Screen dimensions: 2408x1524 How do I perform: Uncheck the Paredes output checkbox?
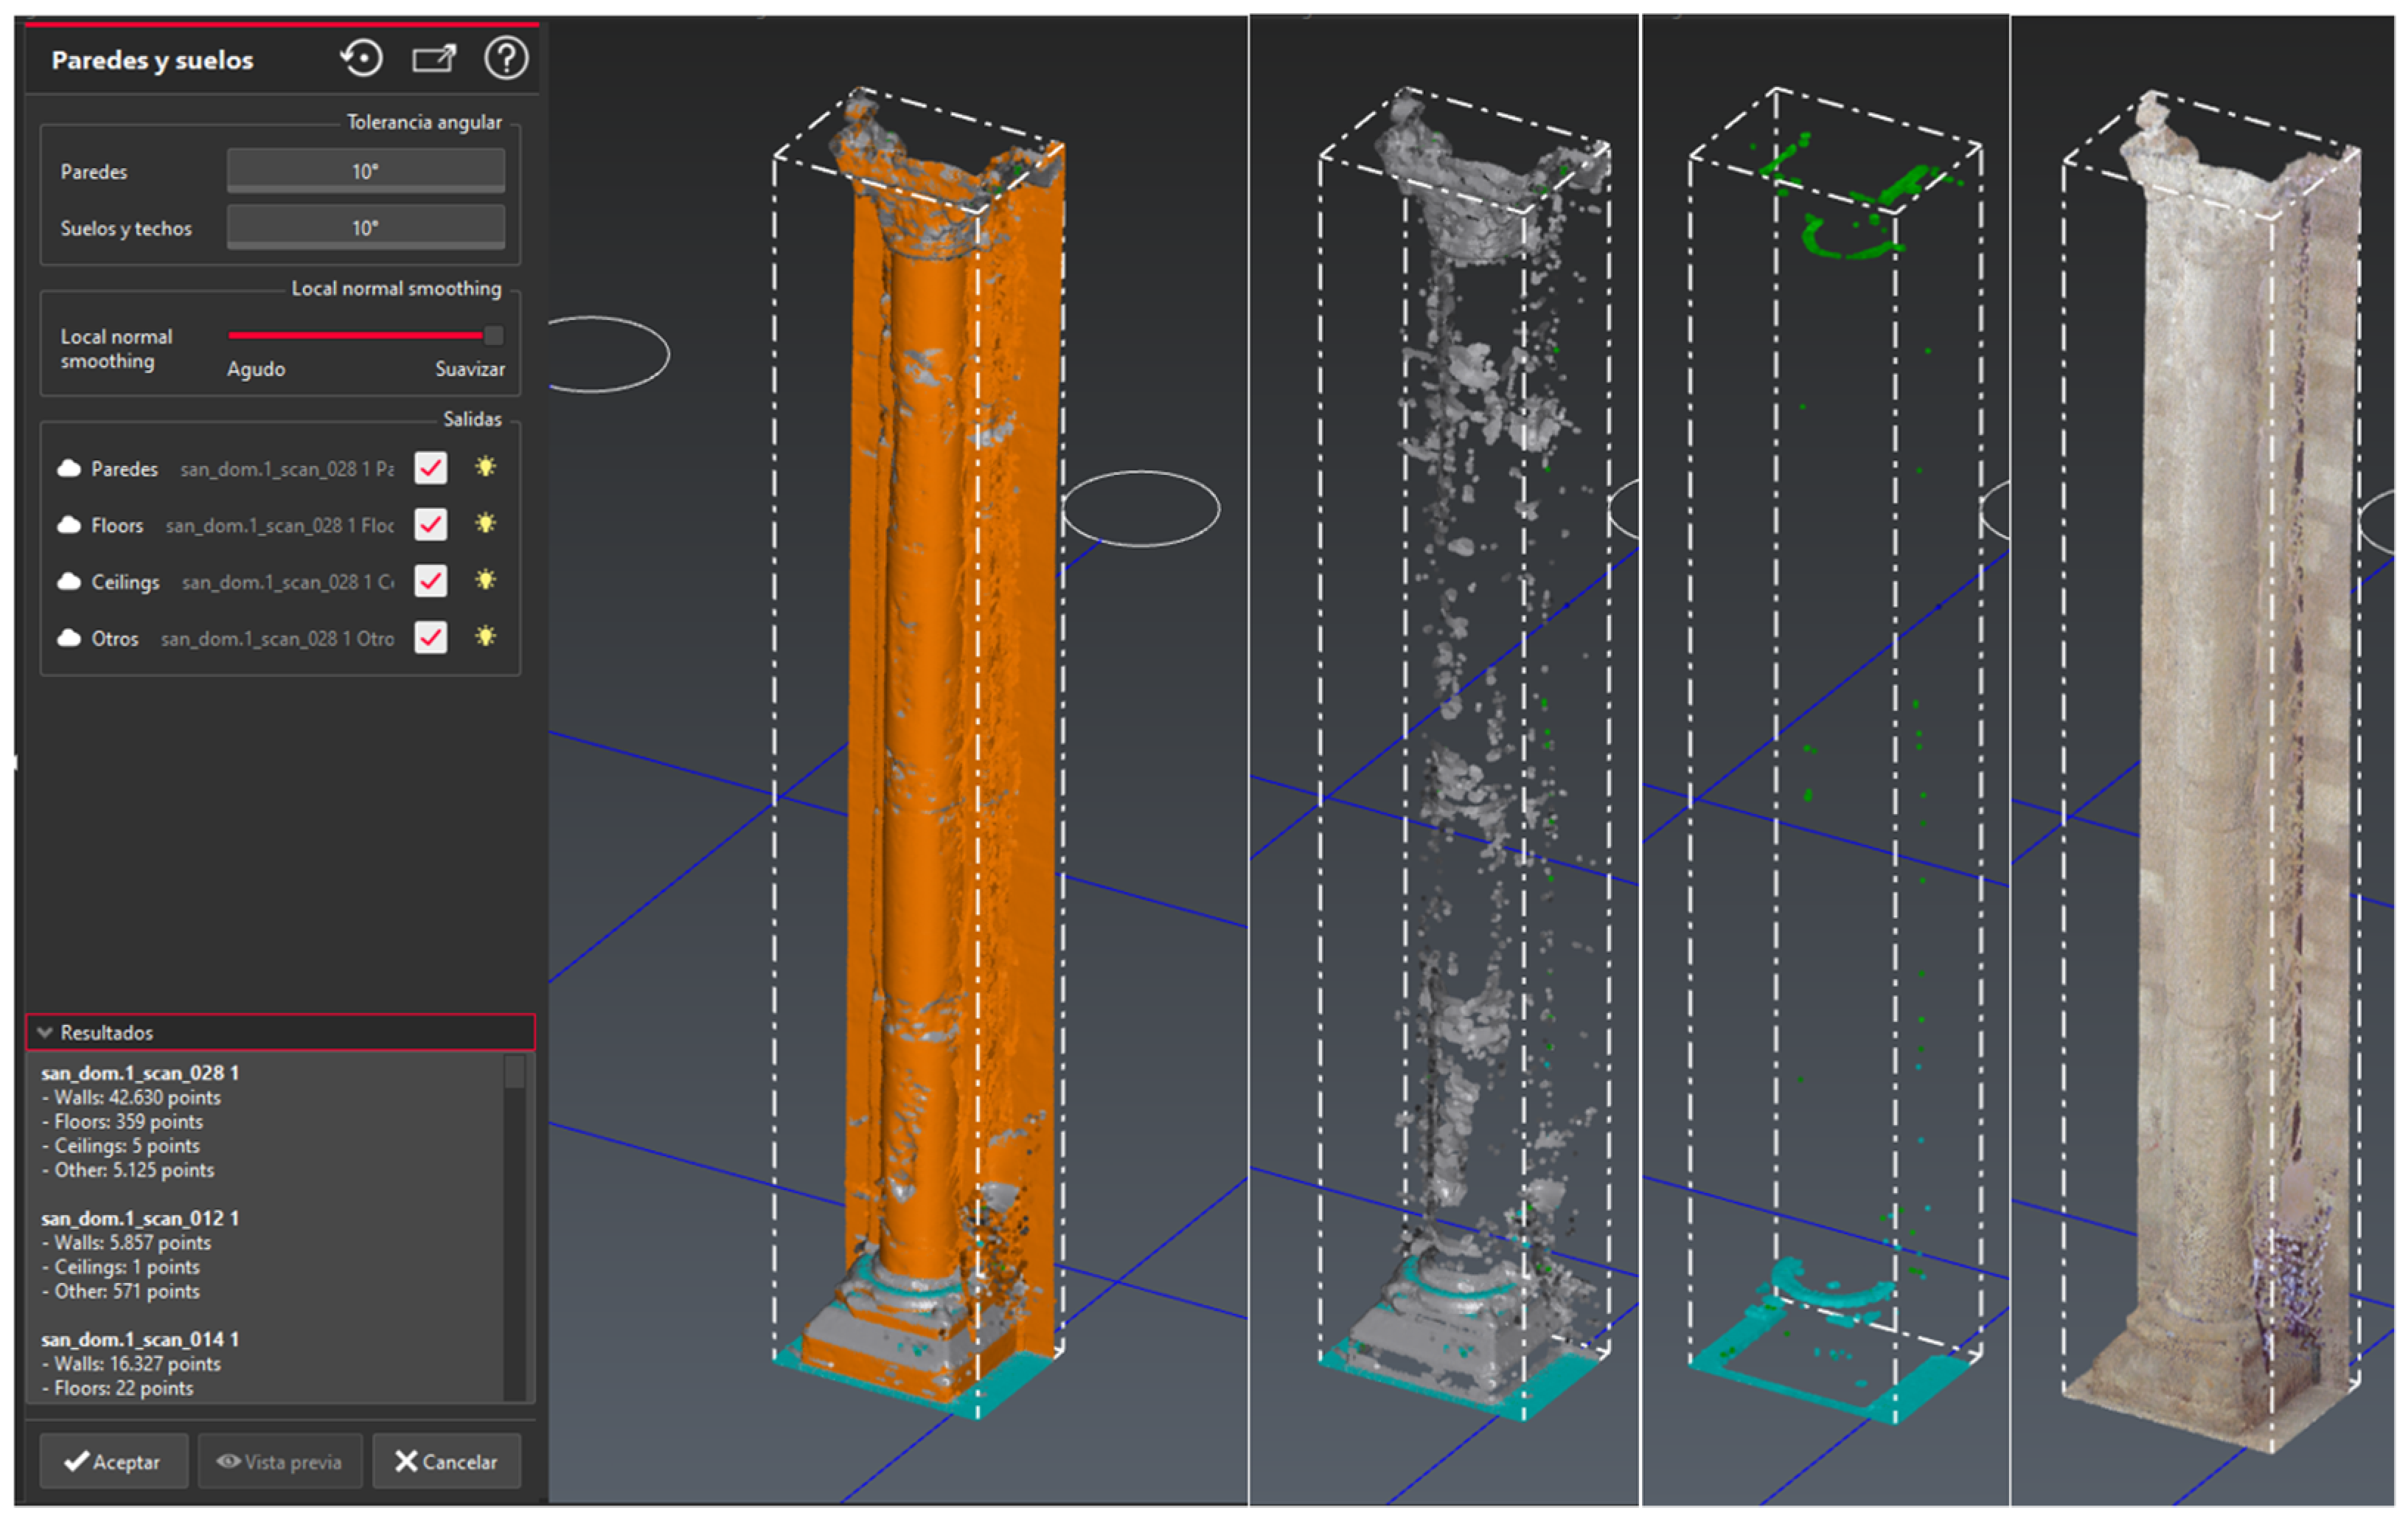431,467
